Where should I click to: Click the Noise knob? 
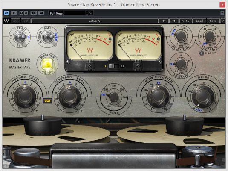(203, 97)
